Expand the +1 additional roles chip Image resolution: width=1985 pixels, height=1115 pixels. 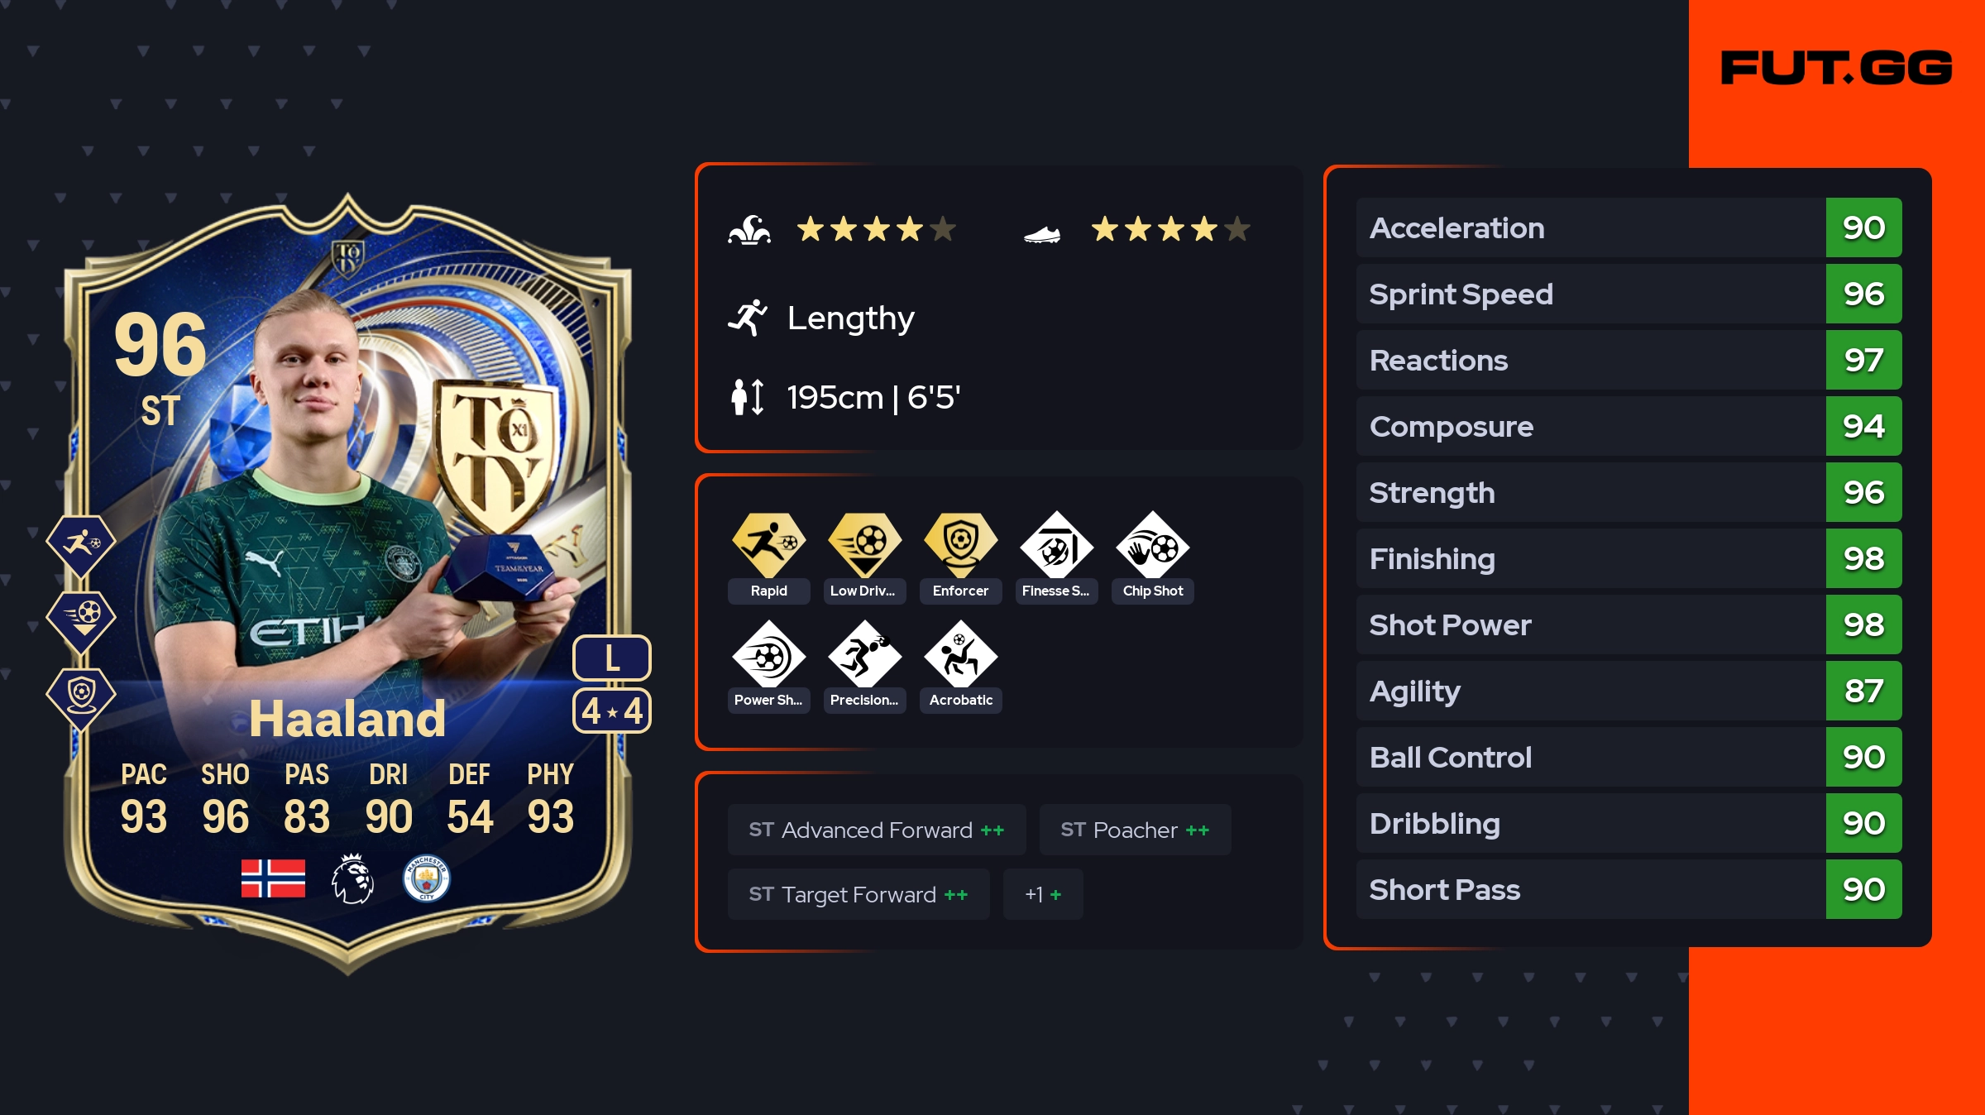(x=1043, y=894)
